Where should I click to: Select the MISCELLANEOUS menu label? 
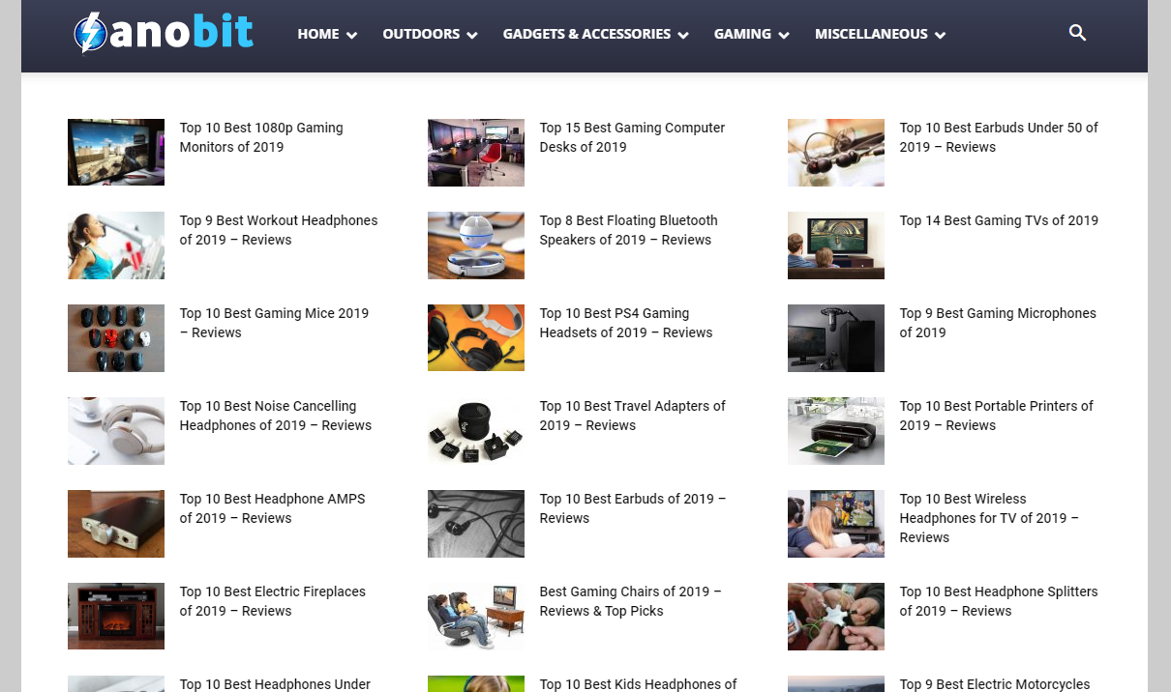[871, 34]
